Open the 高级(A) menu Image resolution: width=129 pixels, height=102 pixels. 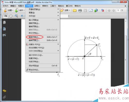61,6
